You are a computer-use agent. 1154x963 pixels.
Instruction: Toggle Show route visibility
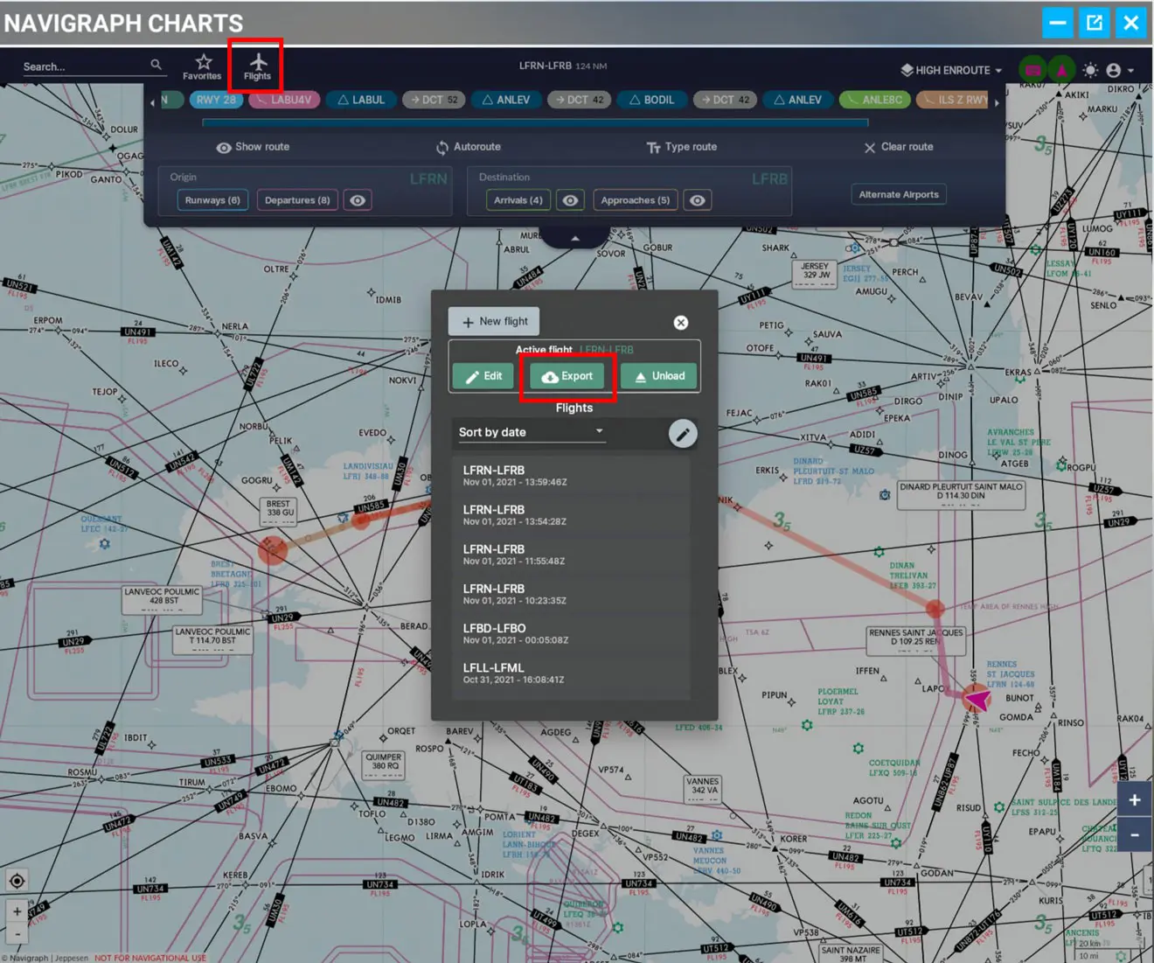(253, 147)
